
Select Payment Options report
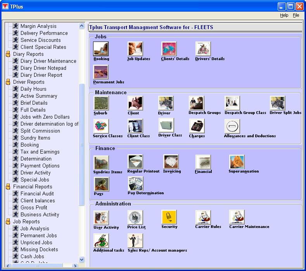(x=40, y=166)
